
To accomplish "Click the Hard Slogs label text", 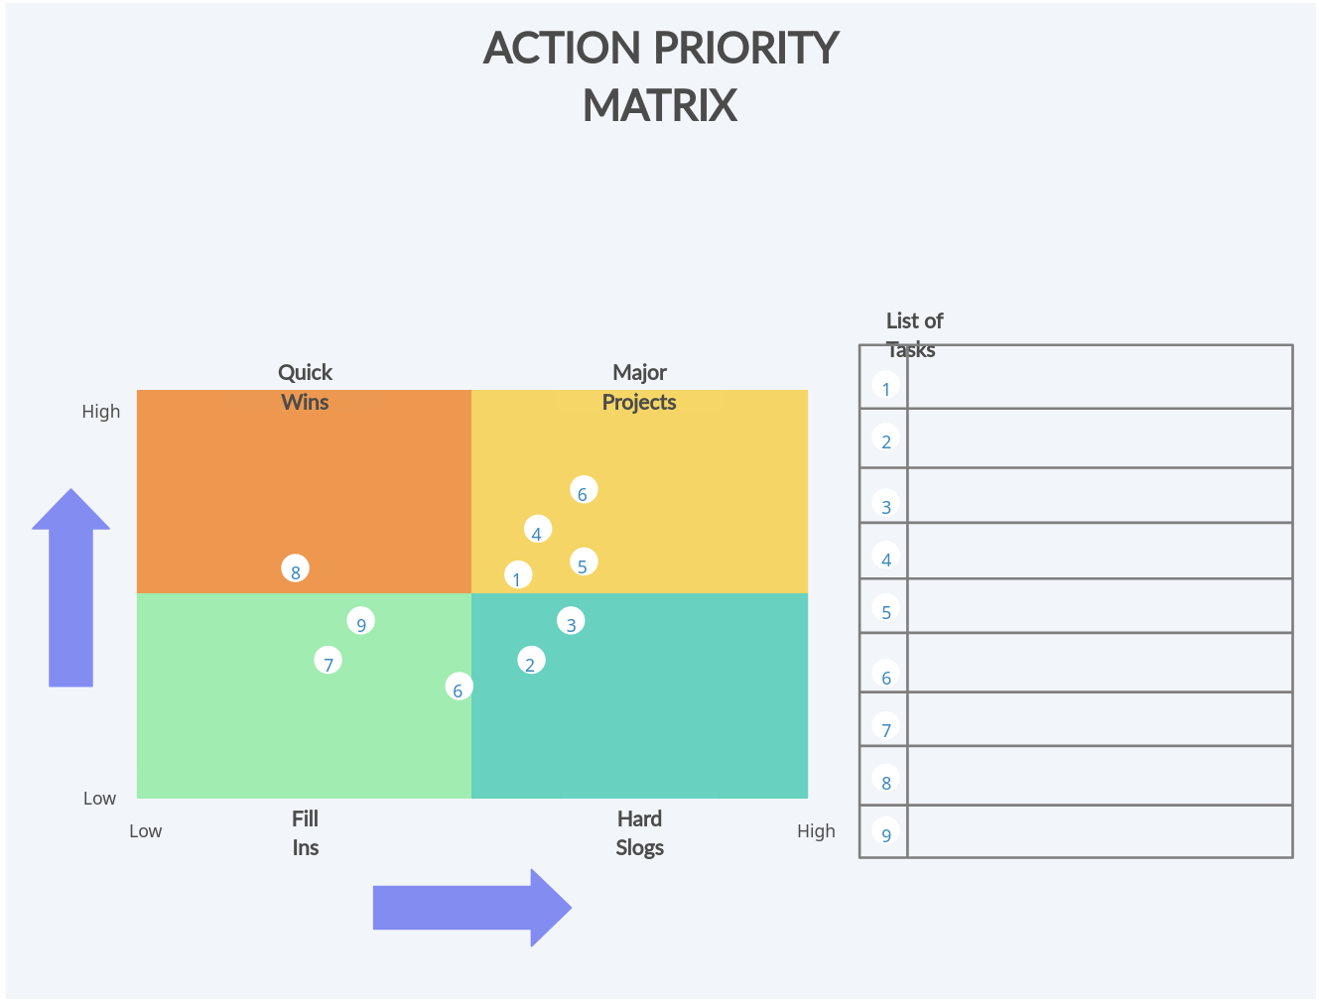I will [x=639, y=833].
